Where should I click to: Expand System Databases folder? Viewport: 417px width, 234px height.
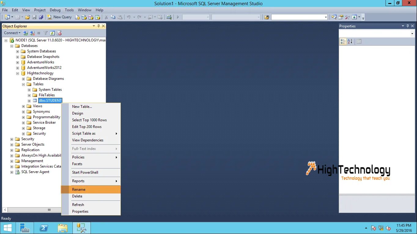17,51
